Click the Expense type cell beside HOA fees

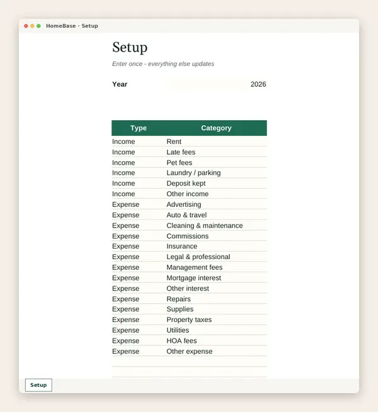139,340
